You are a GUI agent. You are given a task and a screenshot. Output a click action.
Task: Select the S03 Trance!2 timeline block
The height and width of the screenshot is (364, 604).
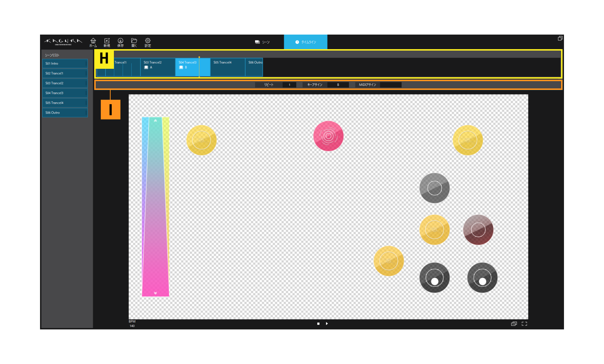pyautogui.click(x=158, y=67)
